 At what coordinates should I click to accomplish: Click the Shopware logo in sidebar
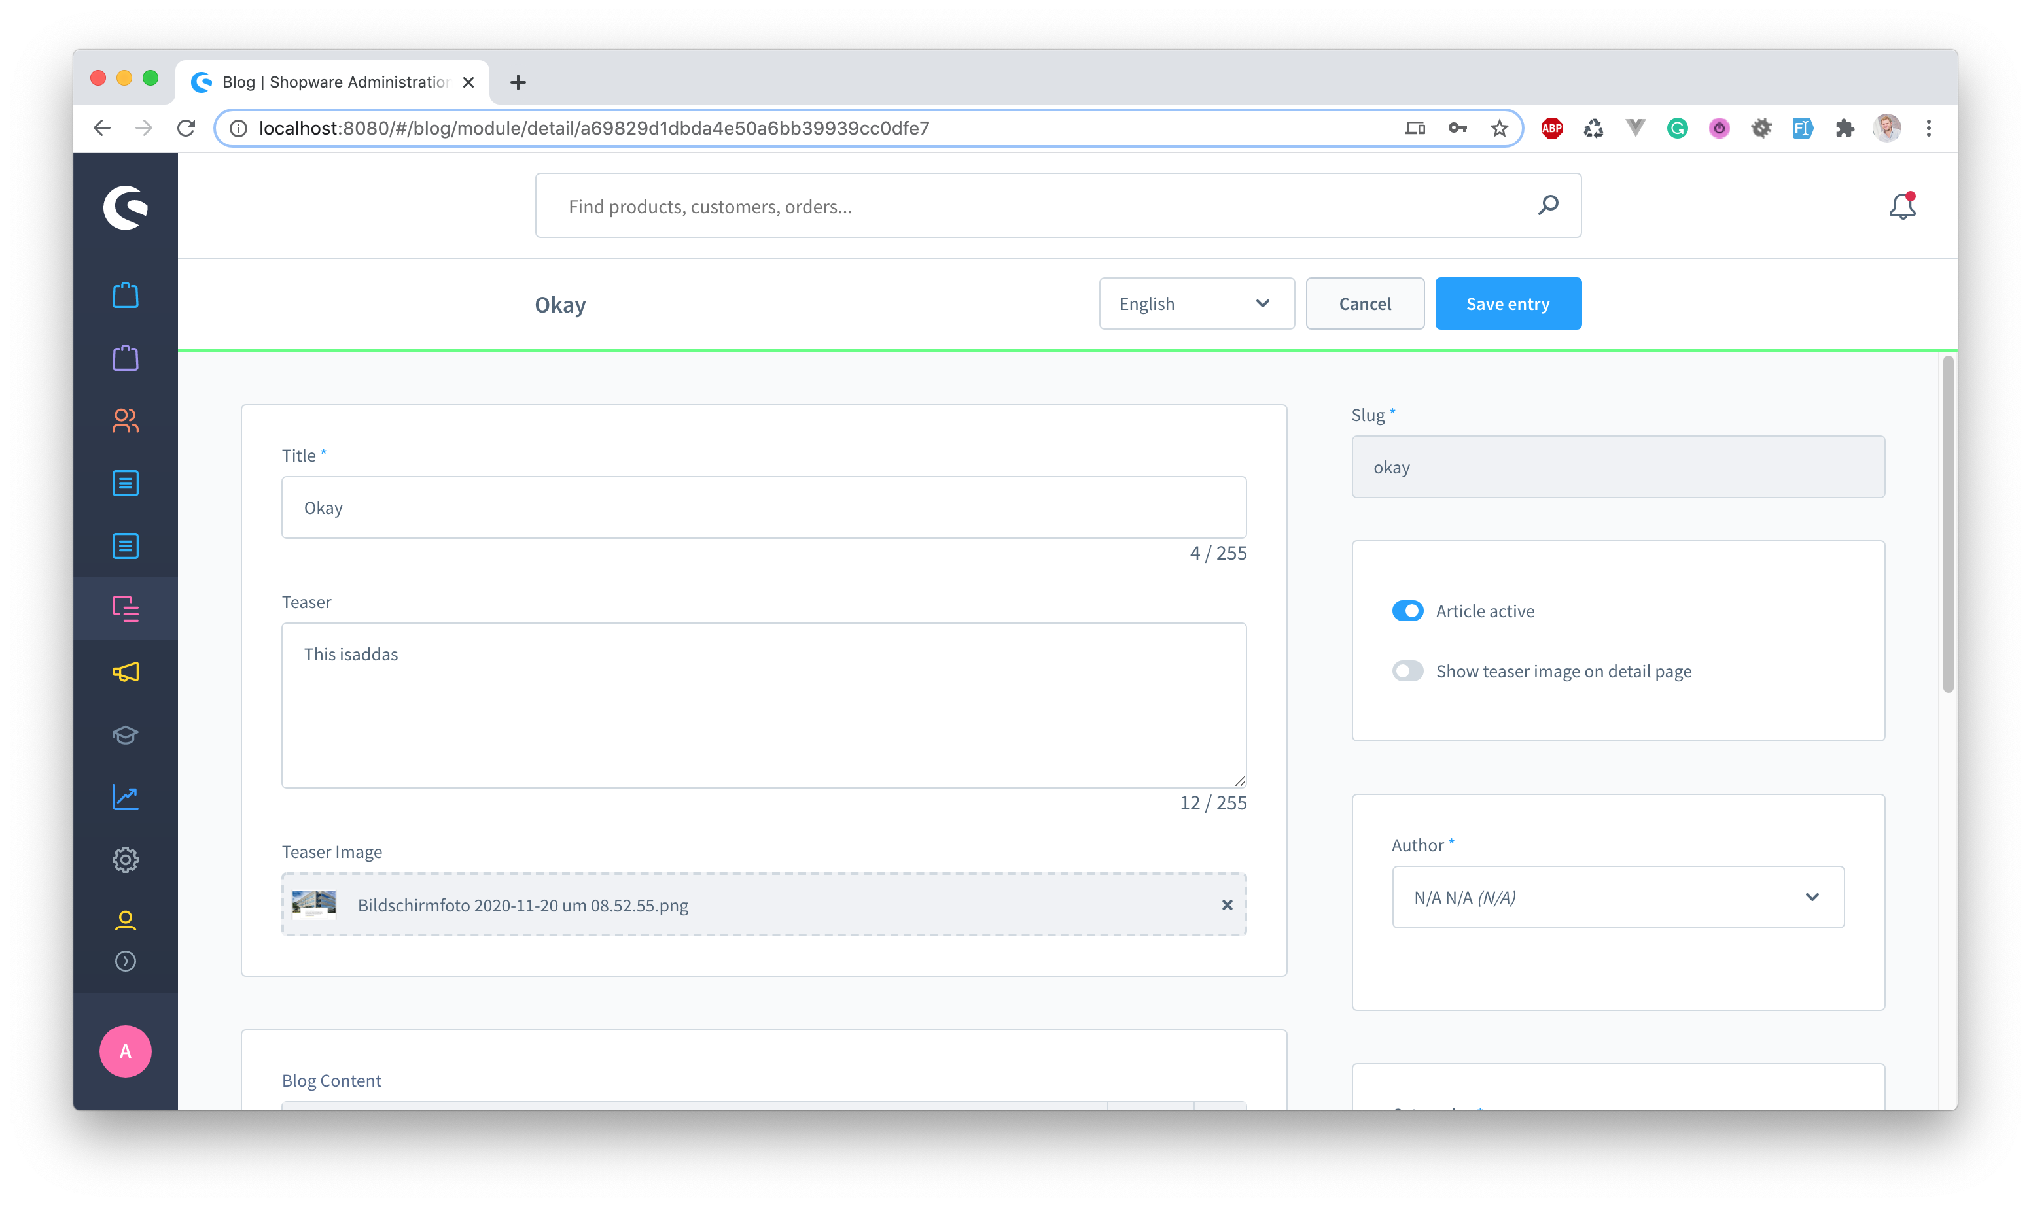[126, 207]
